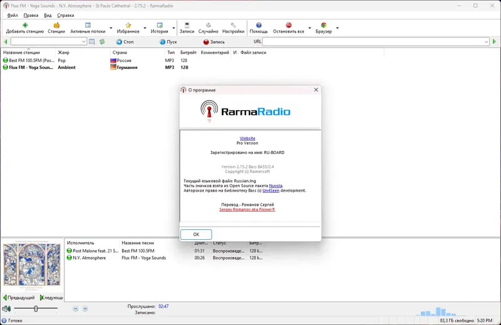
Task: Open the Un4Seen link
Action: click(271, 190)
